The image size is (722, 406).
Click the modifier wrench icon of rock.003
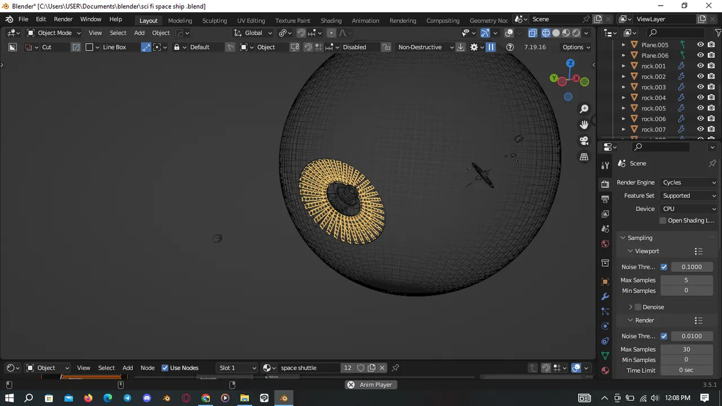point(681,87)
